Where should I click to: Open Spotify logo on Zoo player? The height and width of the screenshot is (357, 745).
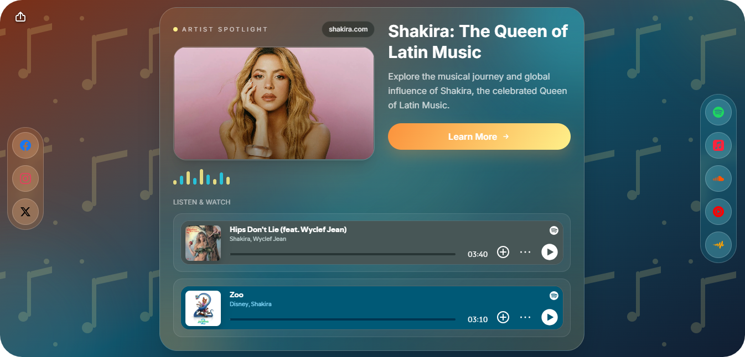coord(553,296)
